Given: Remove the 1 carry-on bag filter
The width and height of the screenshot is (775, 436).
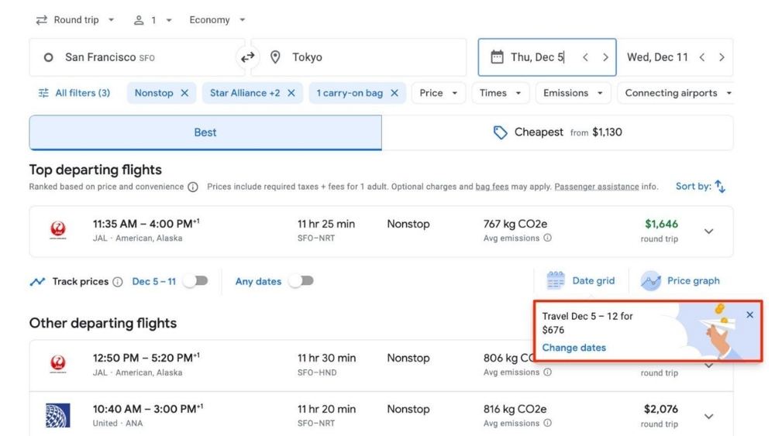Looking at the screenshot, I should coord(394,93).
